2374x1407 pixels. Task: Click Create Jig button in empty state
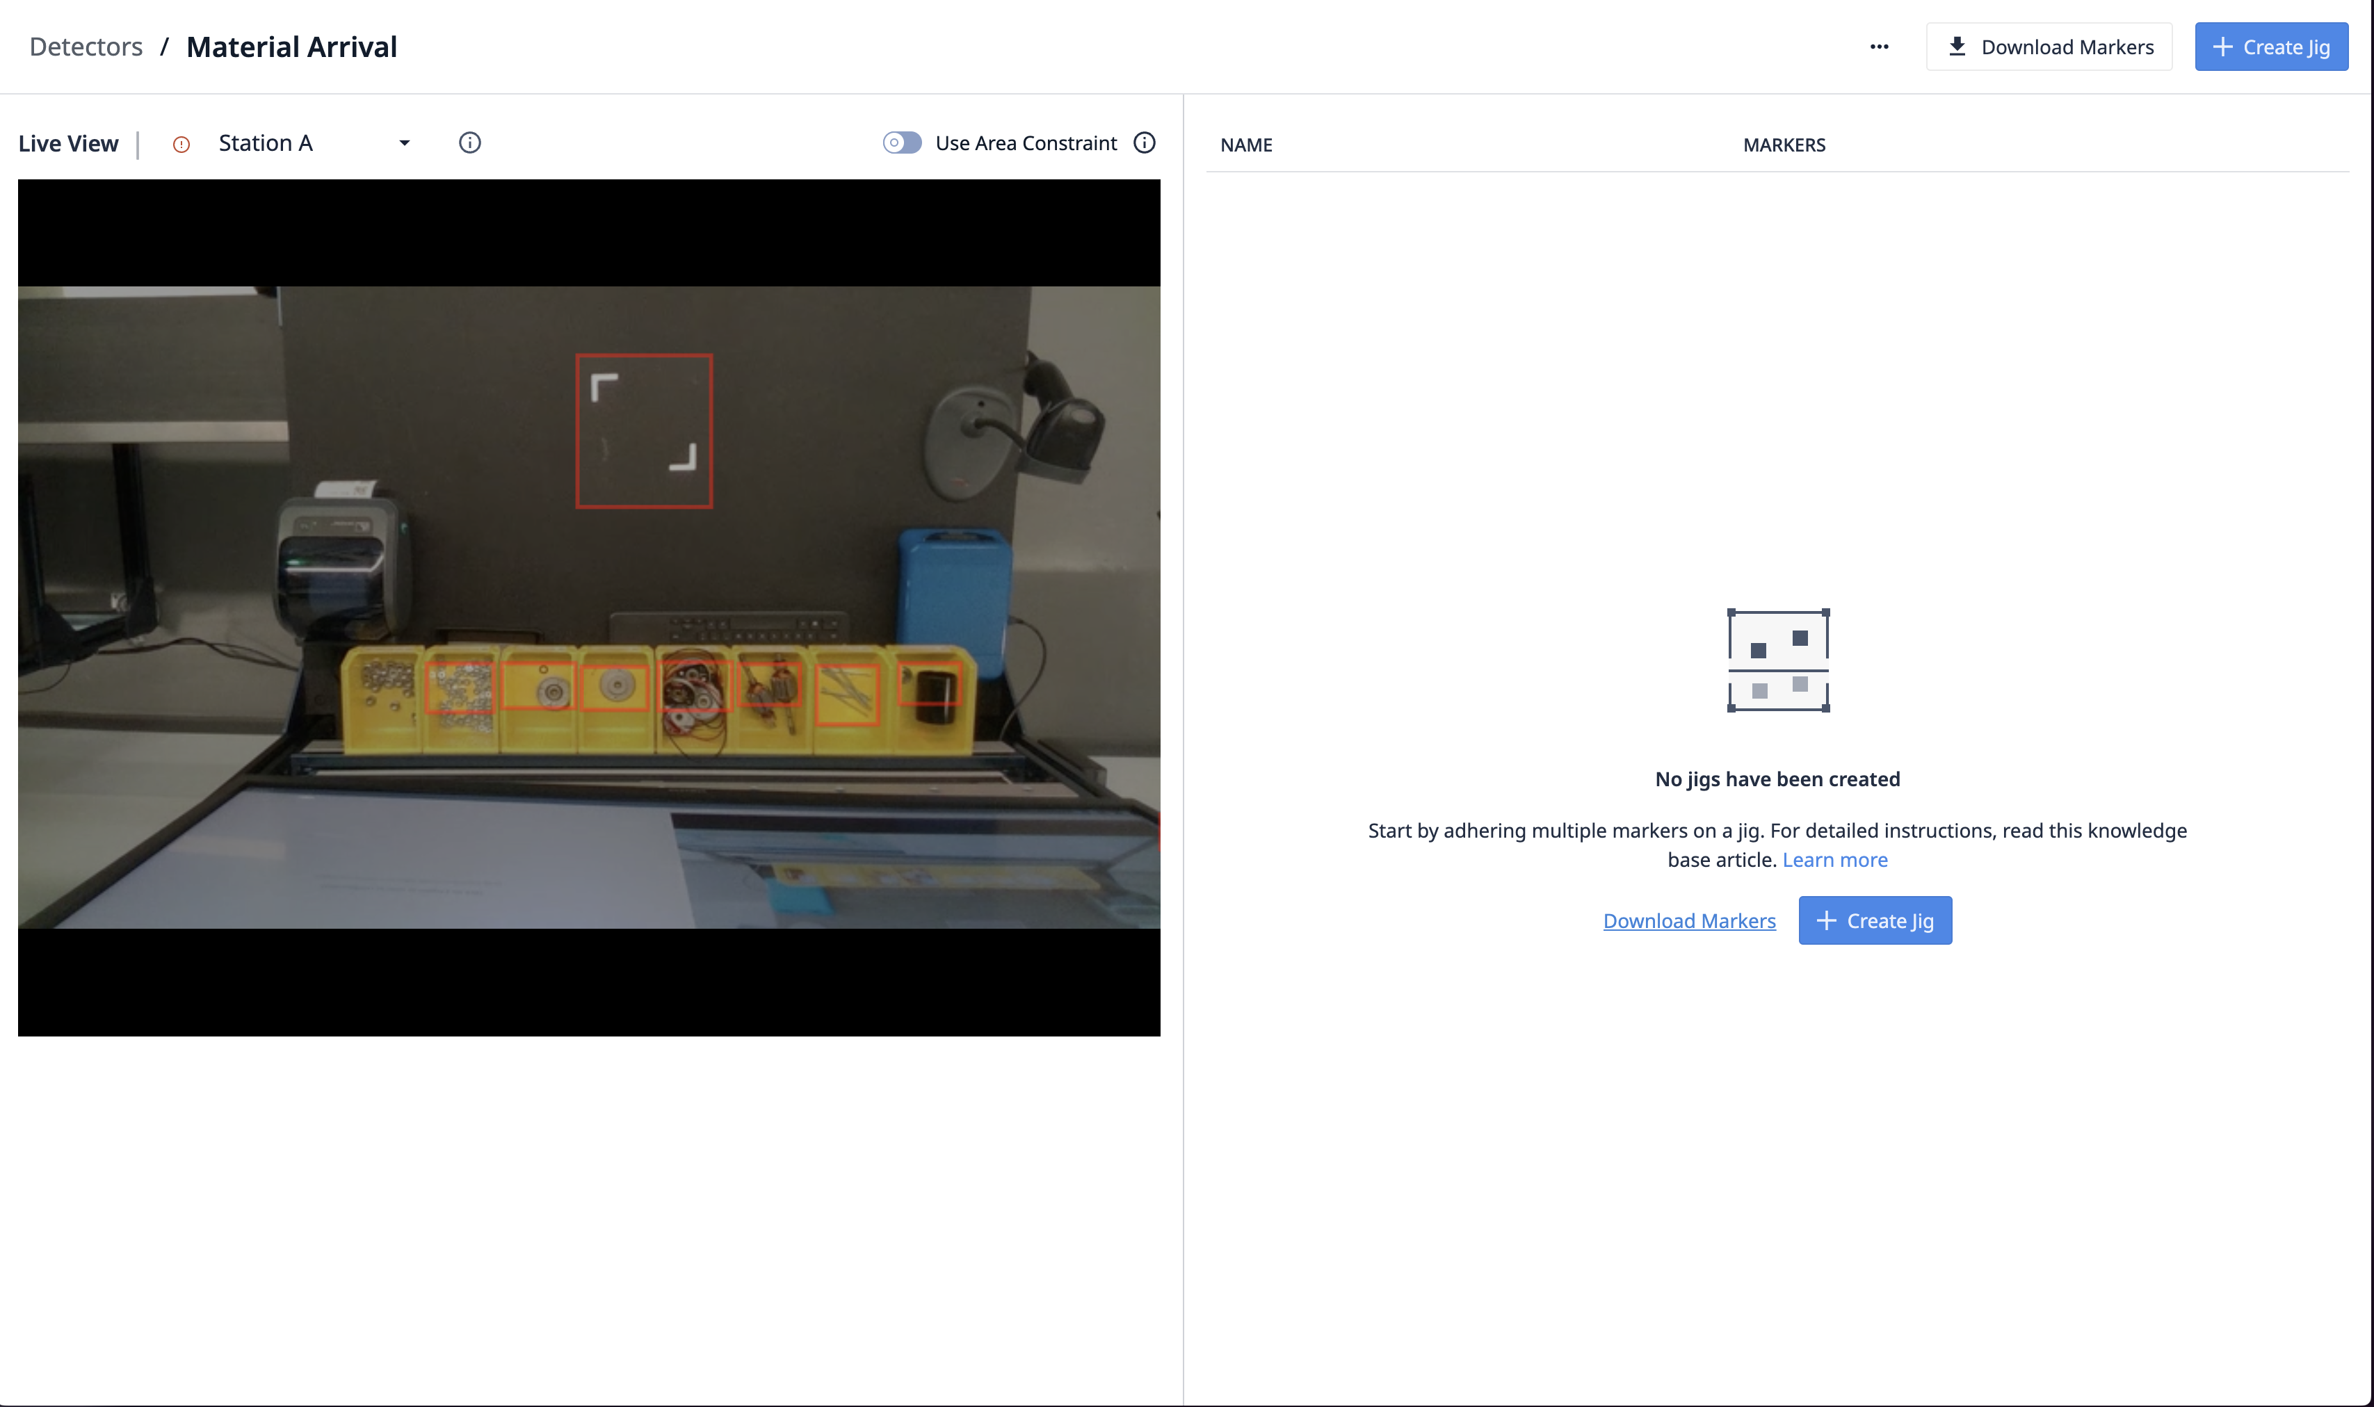(1875, 920)
